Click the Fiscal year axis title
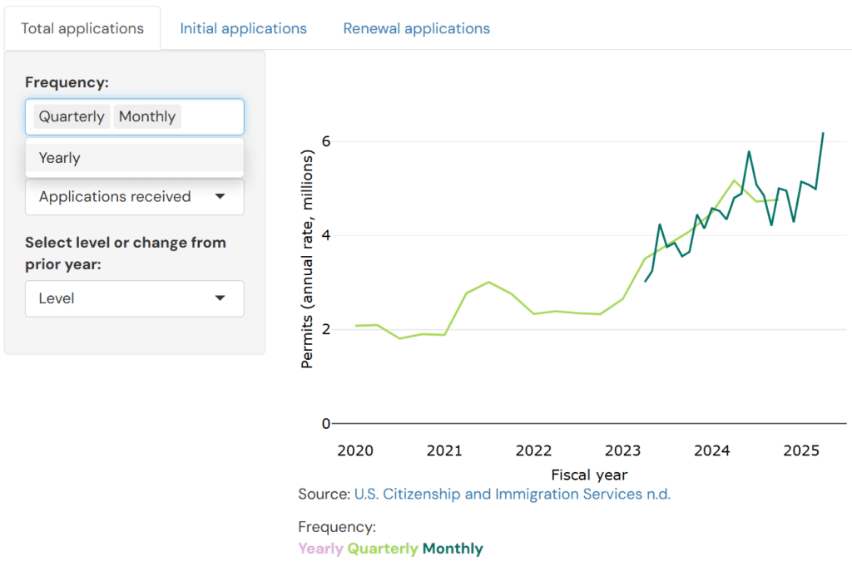Image resolution: width=852 pixels, height=566 pixels. (590, 475)
